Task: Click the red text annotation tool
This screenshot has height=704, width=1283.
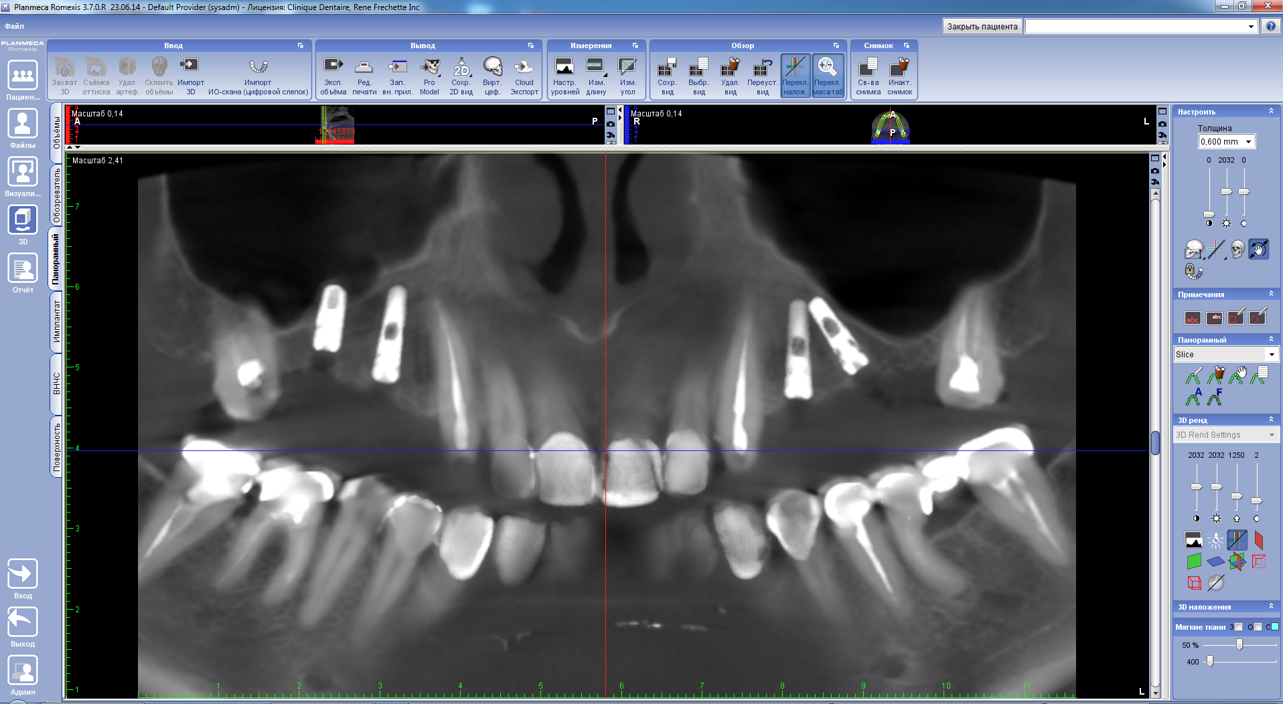Action: tap(1193, 318)
